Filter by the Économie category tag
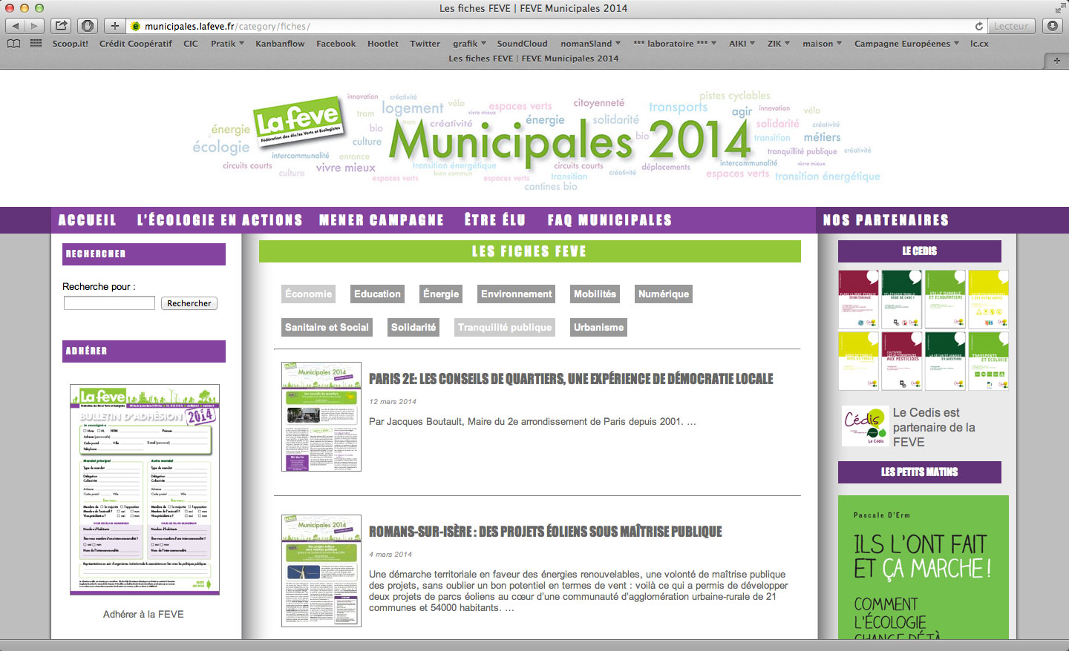 pos(309,294)
